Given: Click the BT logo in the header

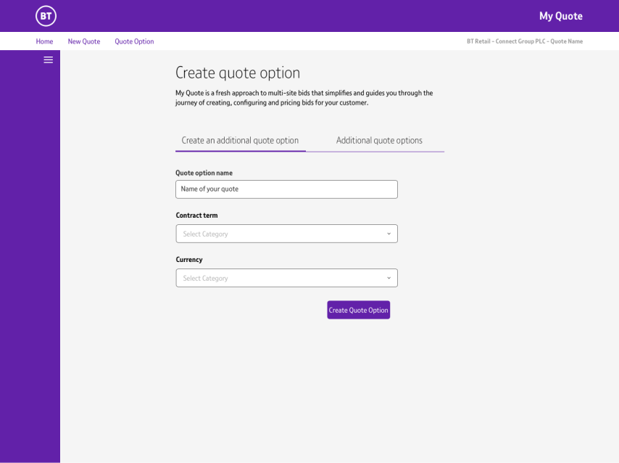Looking at the screenshot, I should coord(46,16).
